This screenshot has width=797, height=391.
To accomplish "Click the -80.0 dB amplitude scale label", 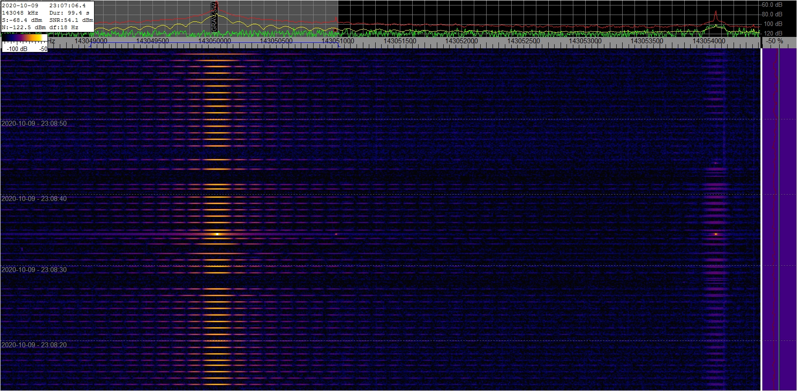I will (772, 15).
